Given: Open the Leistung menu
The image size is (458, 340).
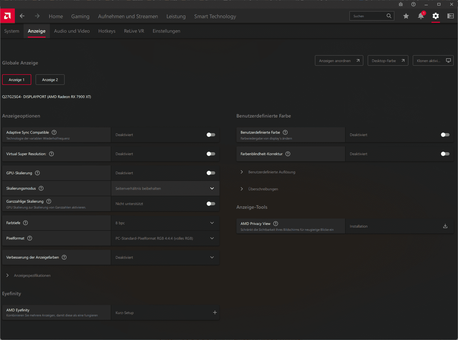Looking at the screenshot, I should (x=176, y=16).
